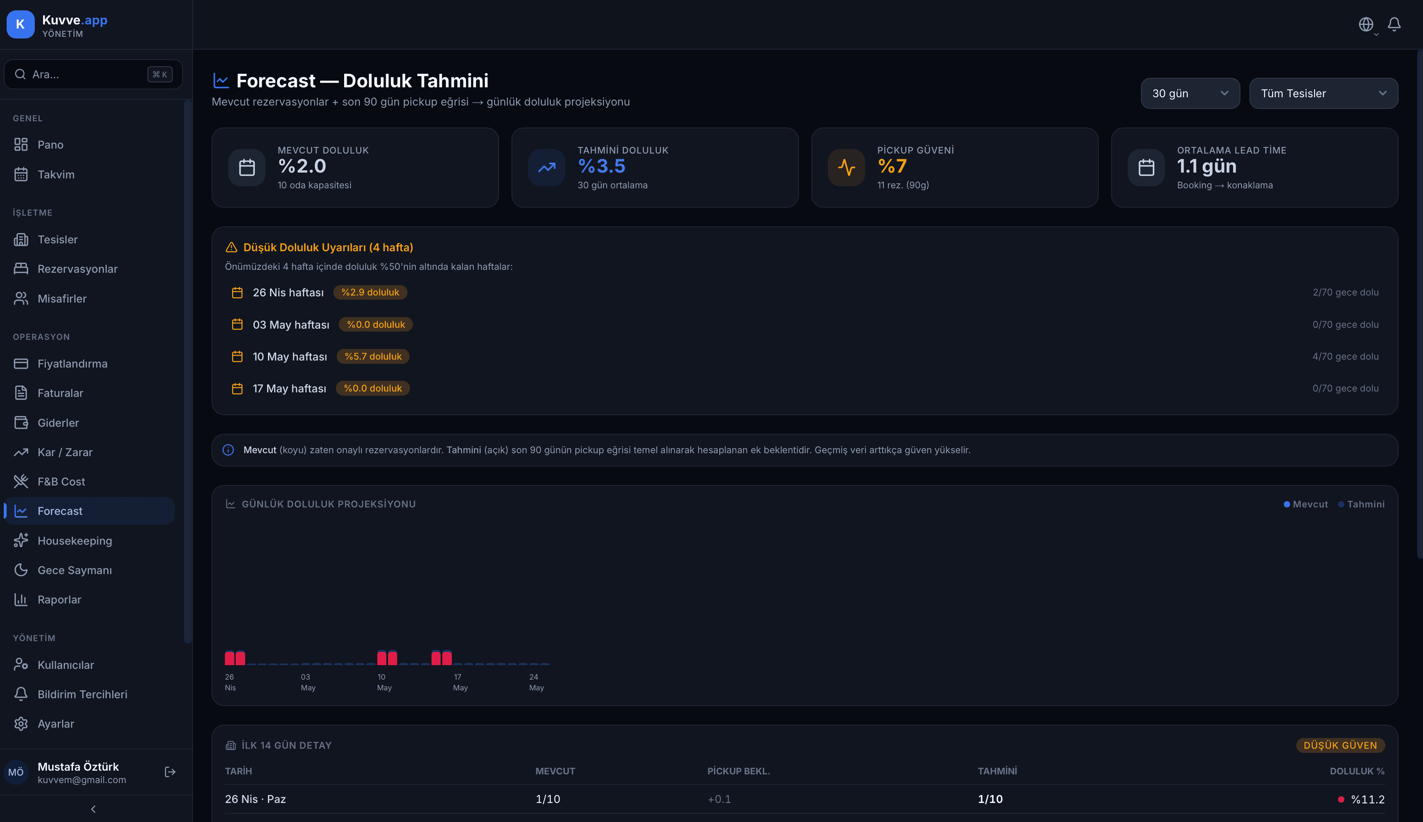
Task: Click the warning triangle in Düşük Doluluk
Action: click(x=231, y=247)
